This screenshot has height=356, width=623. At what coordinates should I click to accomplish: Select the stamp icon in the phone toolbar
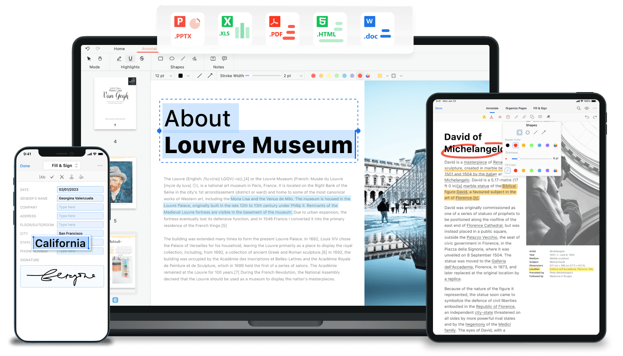click(71, 177)
